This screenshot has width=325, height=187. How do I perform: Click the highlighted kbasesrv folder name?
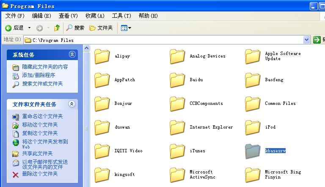pos(275,151)
